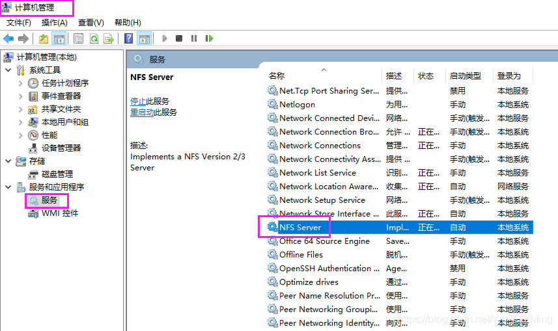The height and width of the screenshot is (331, 558).
Task: Expand the 共享文件夹 tree node
Action: tap(20, 109)
